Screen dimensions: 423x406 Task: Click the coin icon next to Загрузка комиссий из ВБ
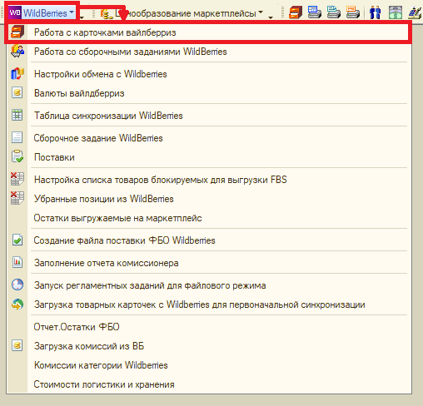(17, 346)
